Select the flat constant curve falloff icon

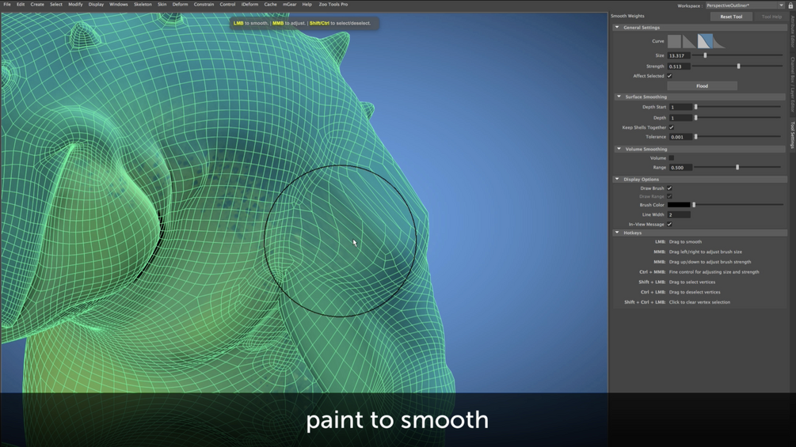(674, 41)
